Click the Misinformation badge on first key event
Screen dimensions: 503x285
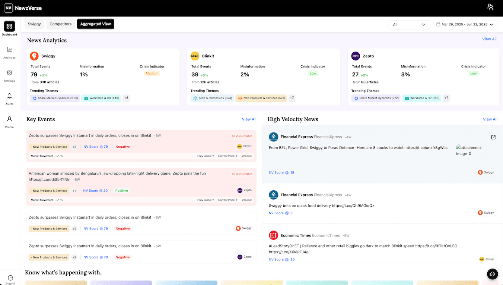(x=242, y=136)
